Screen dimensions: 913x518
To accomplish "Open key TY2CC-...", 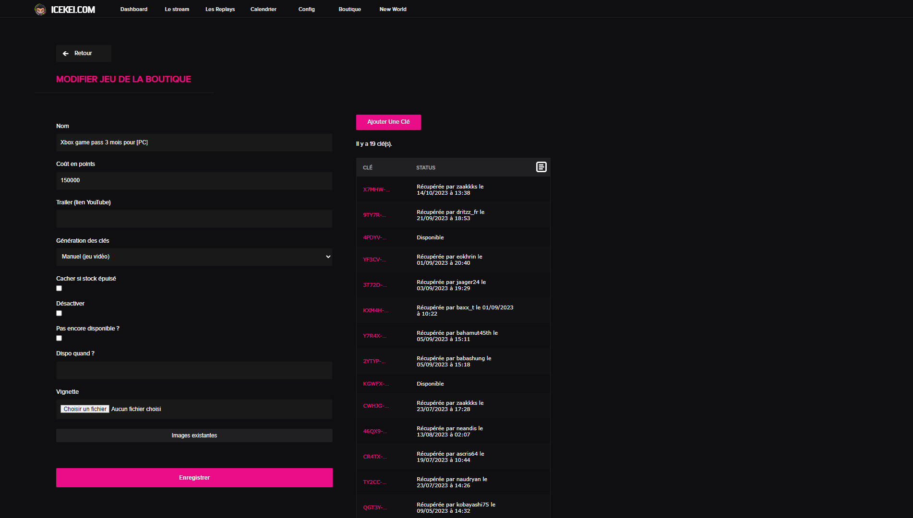I will [374, 482].
